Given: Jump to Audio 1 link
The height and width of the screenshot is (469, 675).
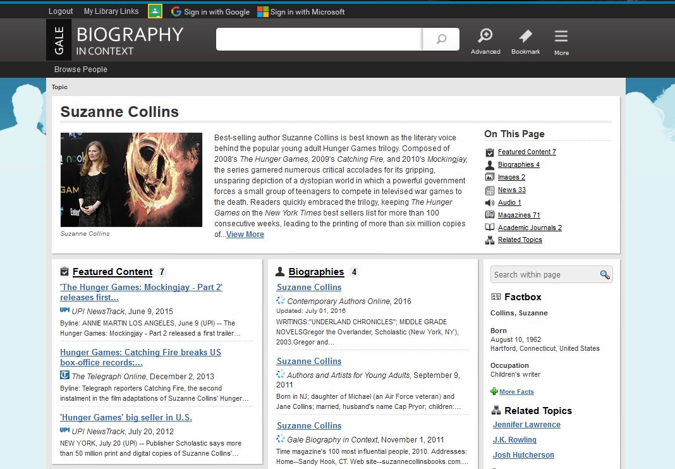Looking at the screenshot, I should pos(509,202).
